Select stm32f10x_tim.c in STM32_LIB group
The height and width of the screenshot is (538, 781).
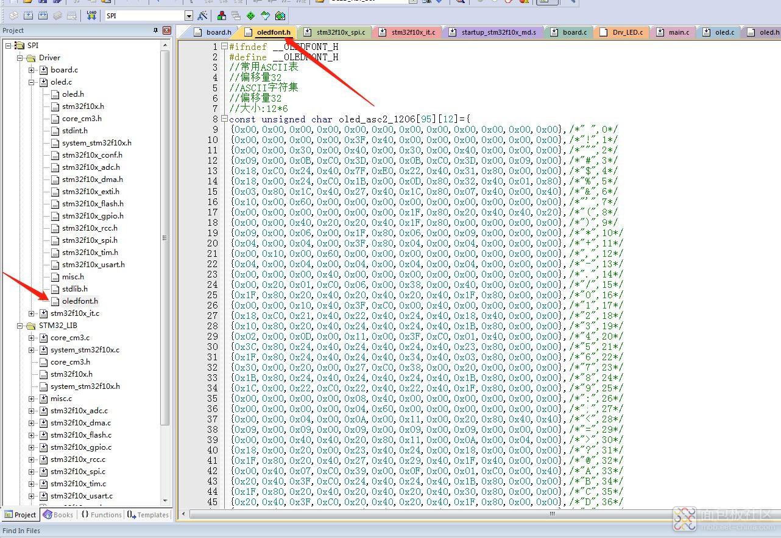coord(78,484)
